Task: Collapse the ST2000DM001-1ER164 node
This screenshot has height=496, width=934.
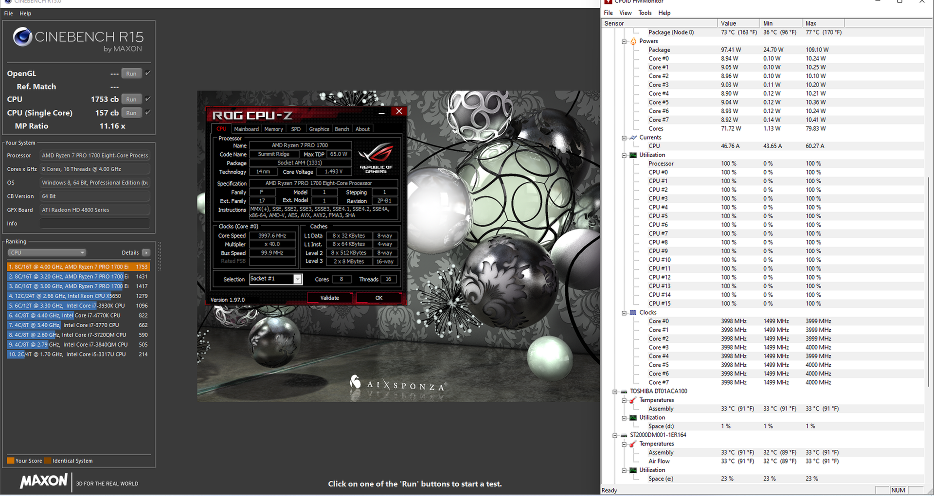Action: click(x=615, y=436)
